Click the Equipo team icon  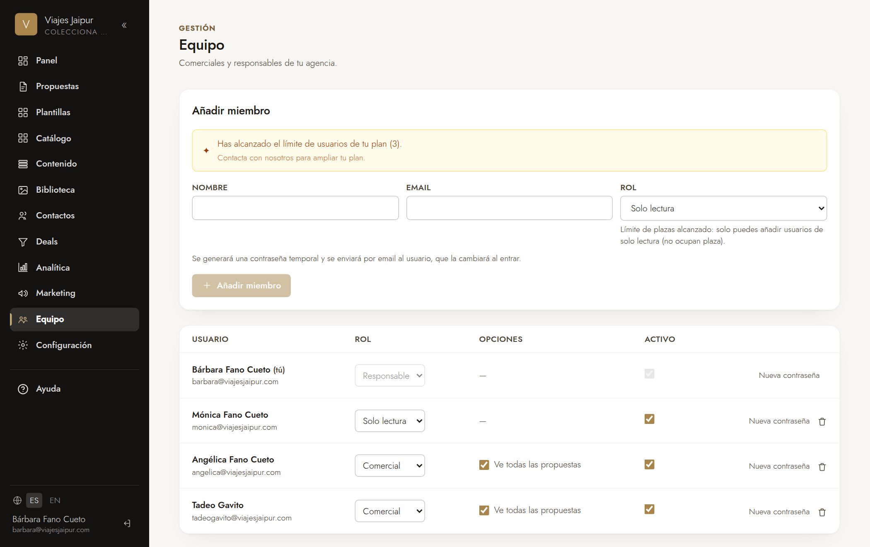point(23,319)
